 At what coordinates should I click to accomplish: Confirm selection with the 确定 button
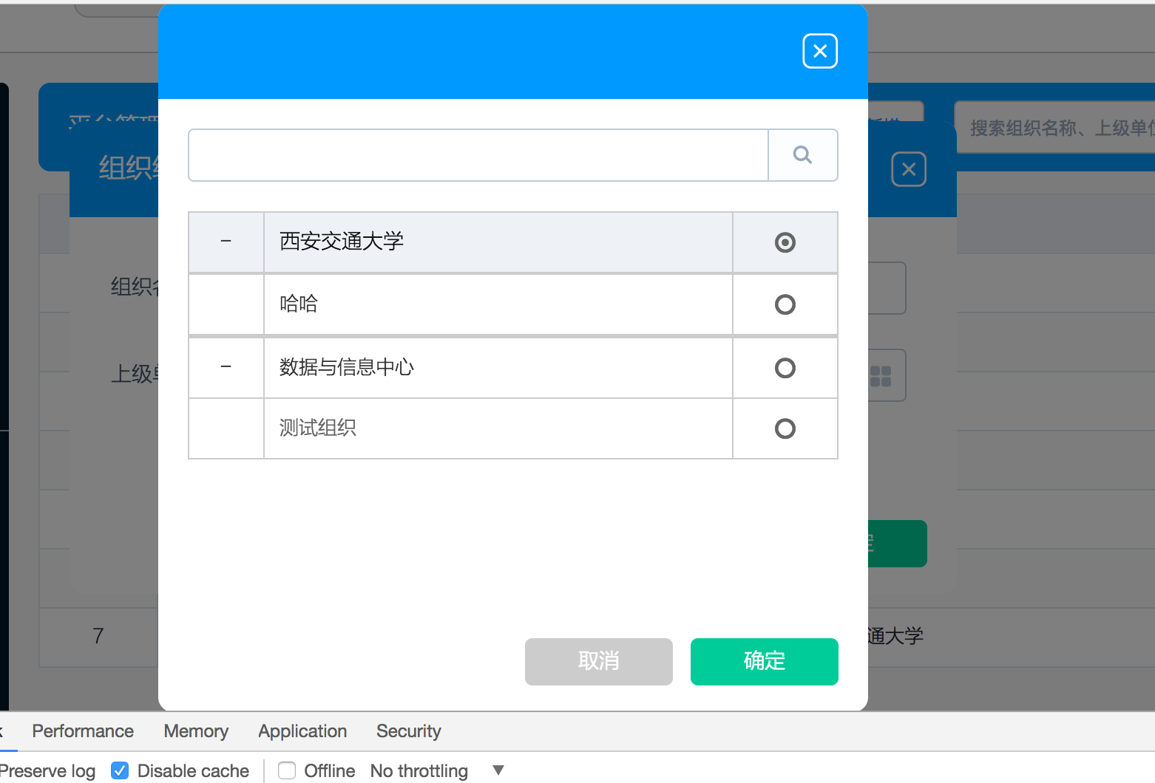[x=764, y=661]
